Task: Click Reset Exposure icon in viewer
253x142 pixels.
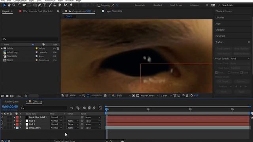Action: 191,95
